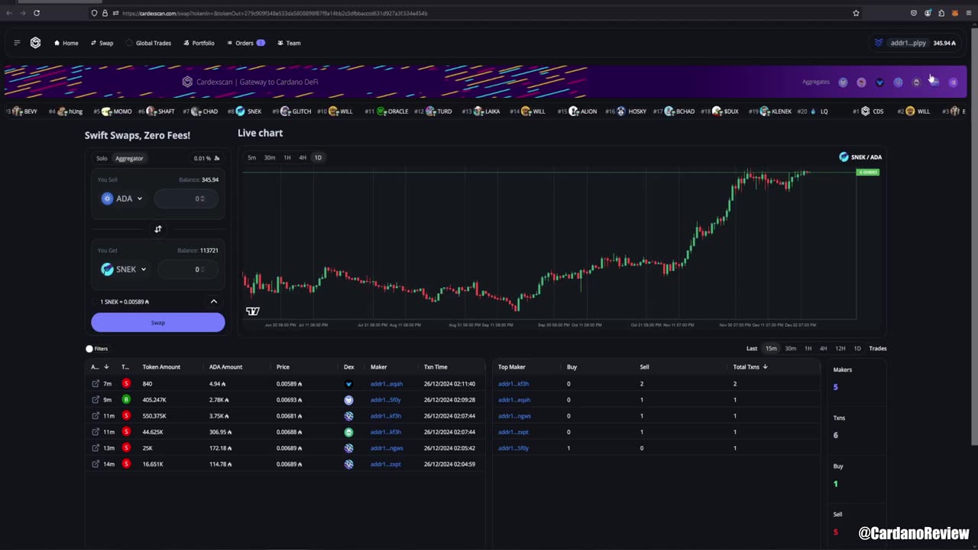This screenshot has height=550, width=978.
Task: Open transaction link for 14m trade
Action: coord(96,464)
